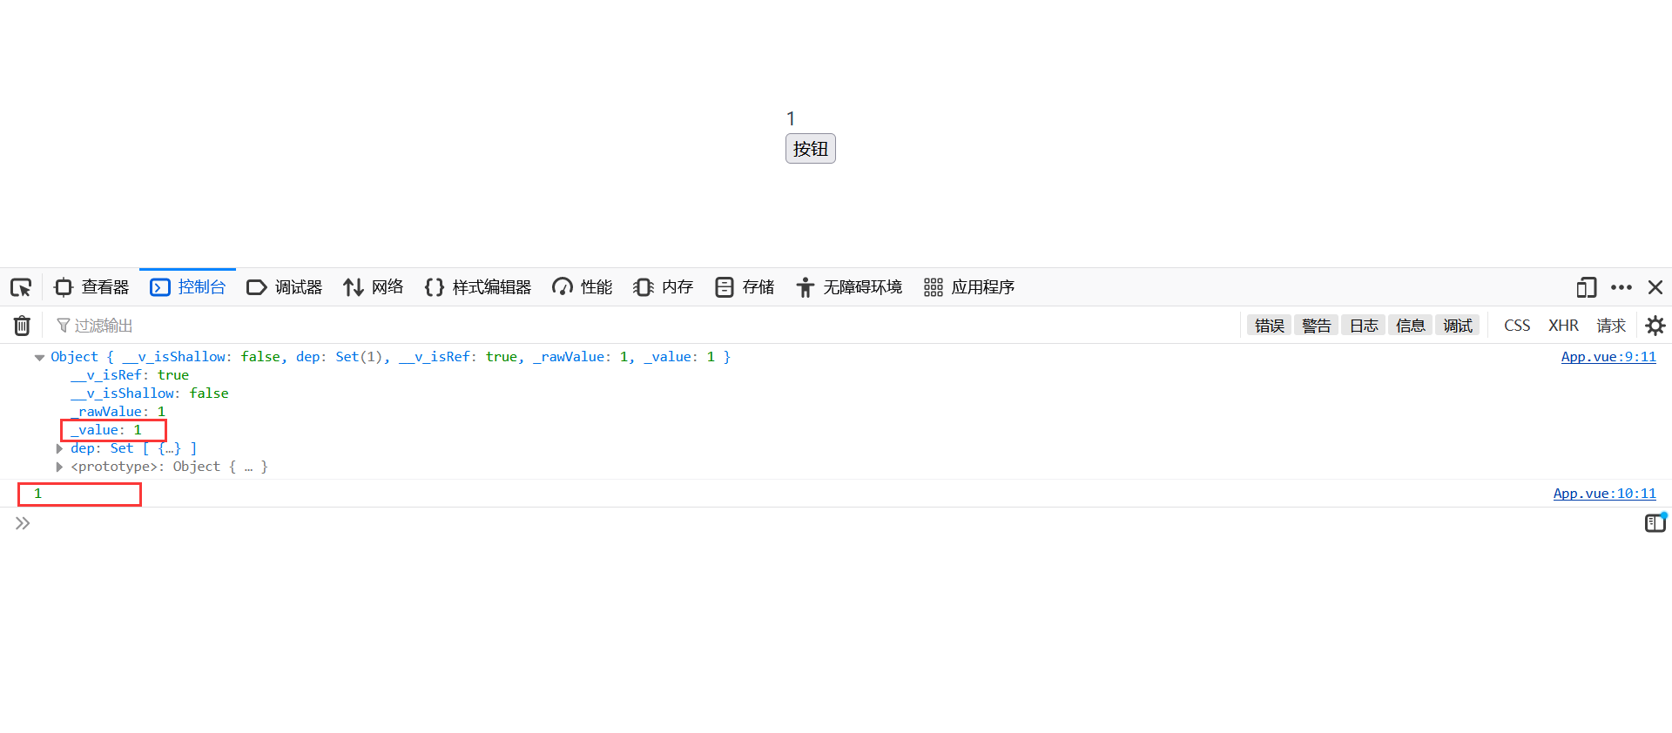Click the _value: 1 property row

pos(106,430)
